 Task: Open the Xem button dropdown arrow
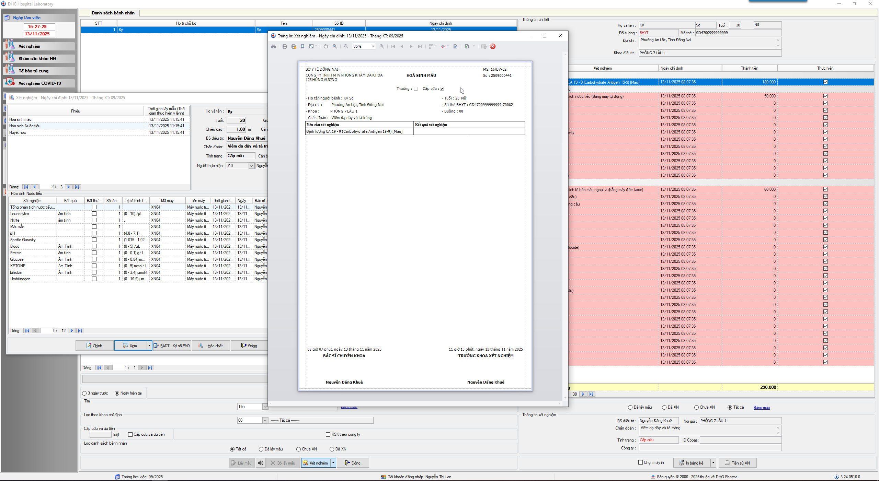pos(149,345)
